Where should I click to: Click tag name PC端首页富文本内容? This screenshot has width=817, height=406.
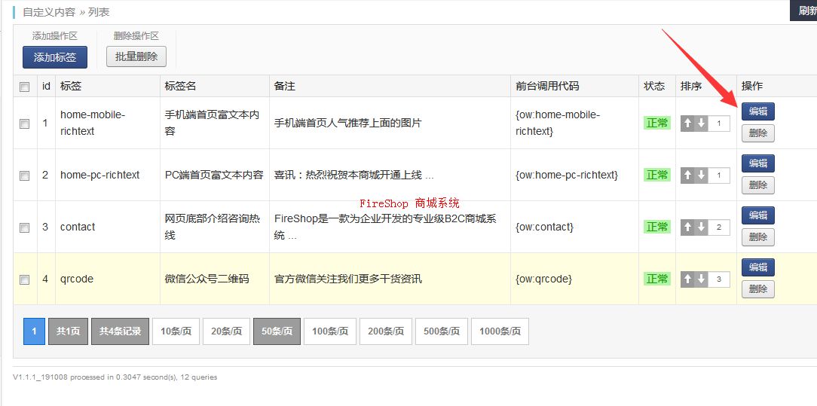click(214, 175)
